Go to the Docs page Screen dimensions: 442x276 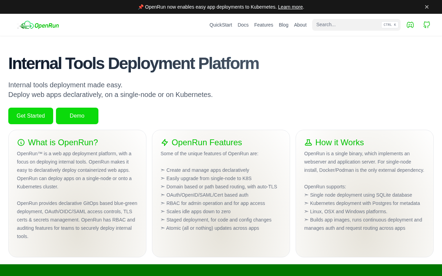click(243, 25)
